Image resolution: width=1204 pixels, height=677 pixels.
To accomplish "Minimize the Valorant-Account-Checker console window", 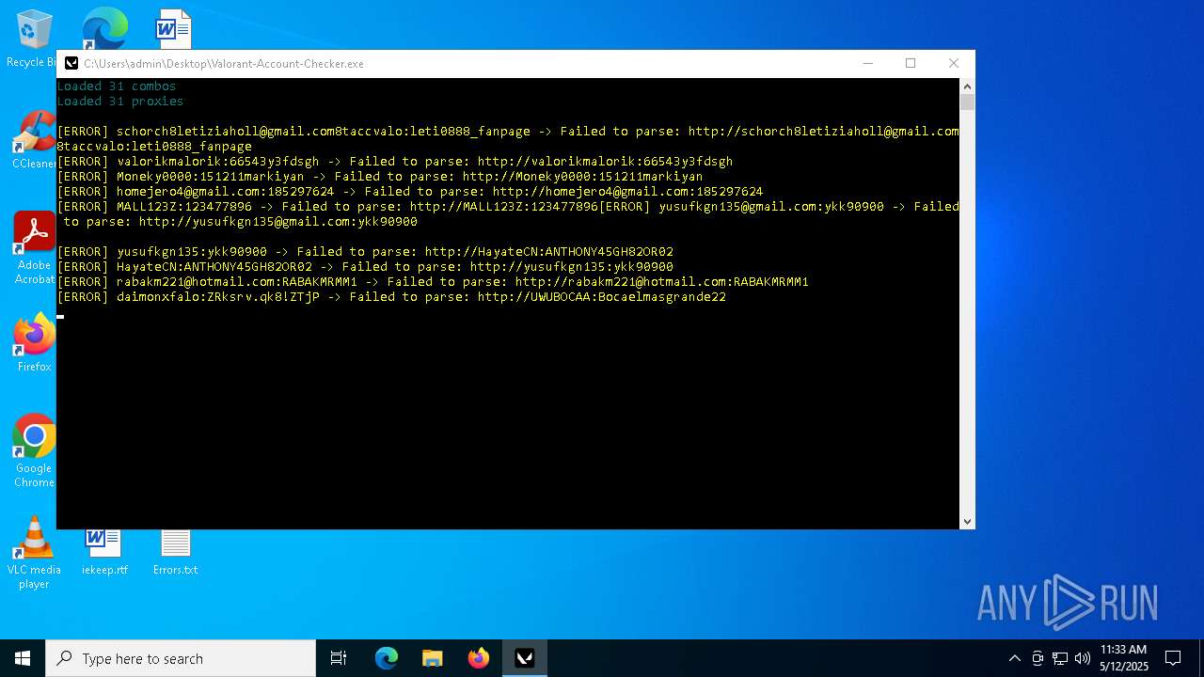I will (867, 63).
